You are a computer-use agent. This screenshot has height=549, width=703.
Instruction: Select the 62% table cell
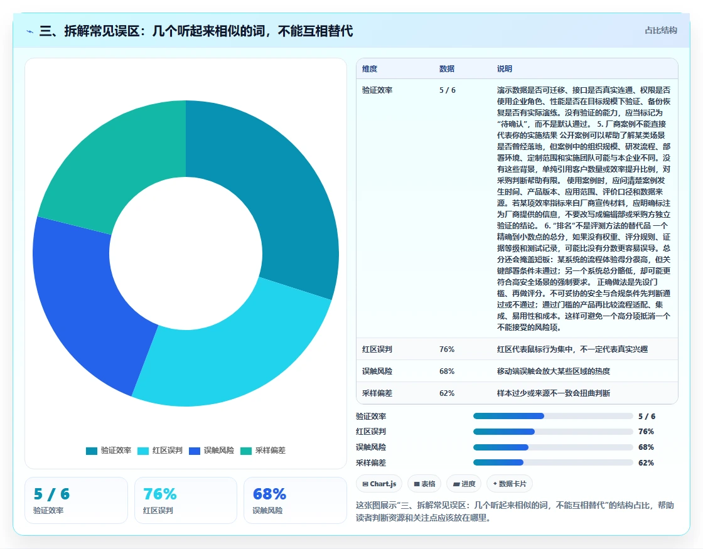[x=447, y=393]
